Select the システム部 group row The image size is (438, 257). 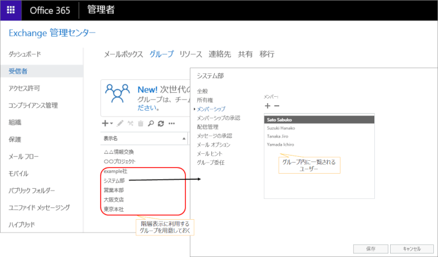coord(114,181)
